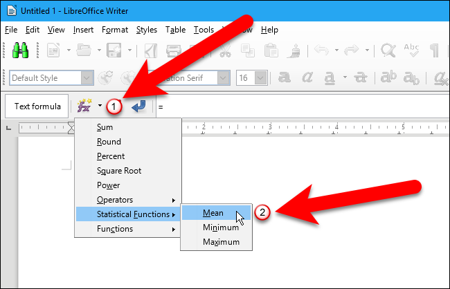Click the Text formula cell reference box
450x289 pixels.
37,106
